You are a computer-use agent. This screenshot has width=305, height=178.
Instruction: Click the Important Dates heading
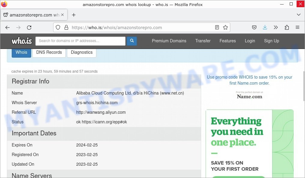tap(34, 133)
